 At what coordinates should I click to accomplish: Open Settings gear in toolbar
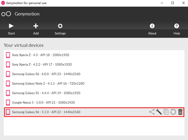(60, 26)
